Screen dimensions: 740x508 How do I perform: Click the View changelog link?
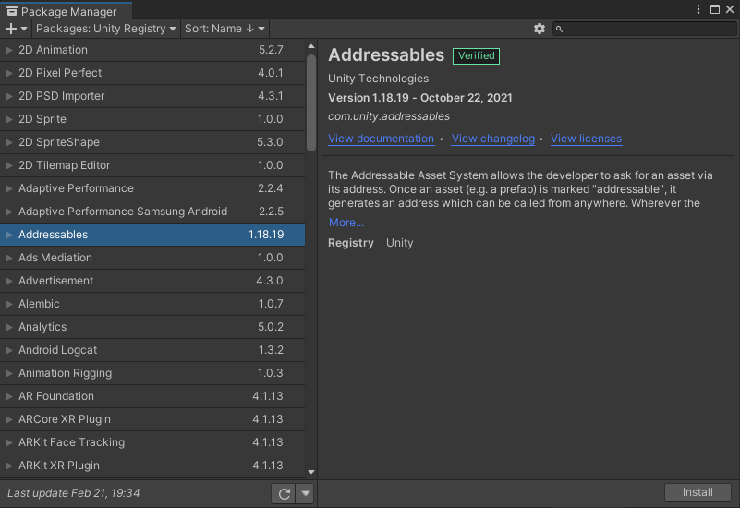pos(493,139)
